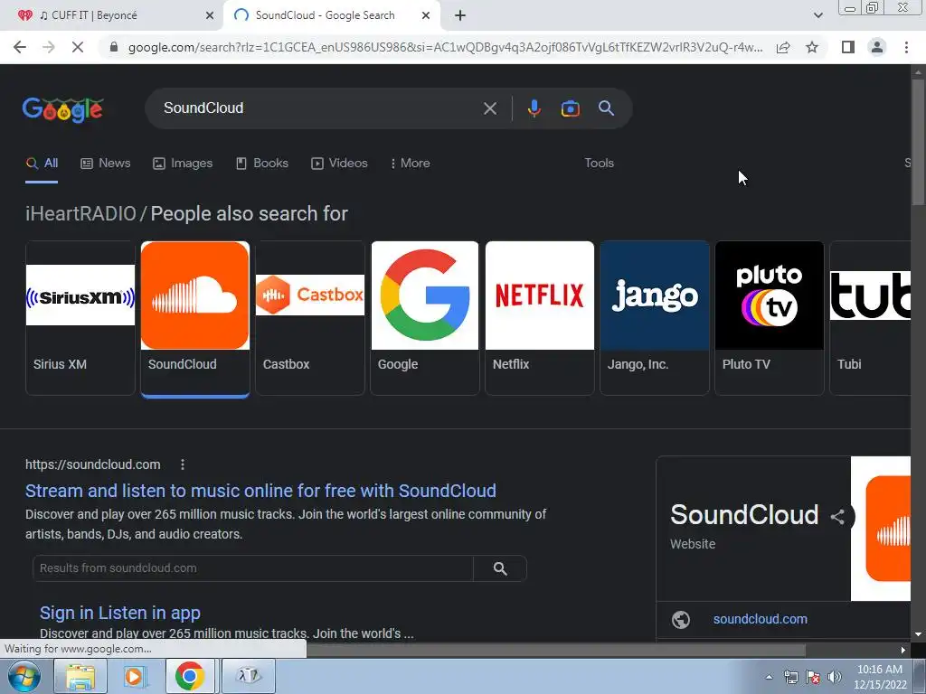Select the Sirius XM card

80,317
